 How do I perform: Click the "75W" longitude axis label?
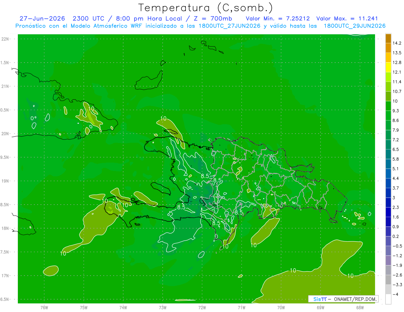pos(84,308)
